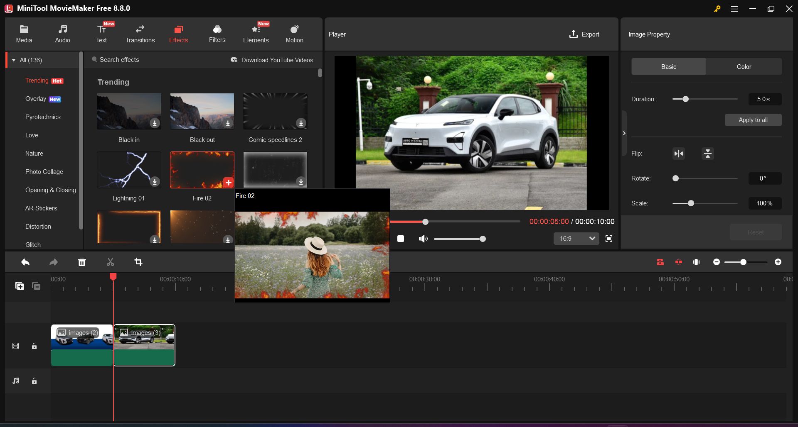Click the player progress bar handle
The image size is (798, 427).
(425, 222)
